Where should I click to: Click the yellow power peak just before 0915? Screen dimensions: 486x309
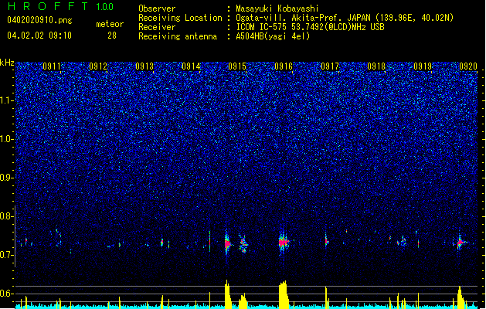click(x=228, y=294)
